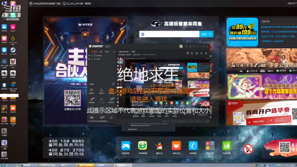
Task: Open the blue phone call-service dock icon
Action: point(193,146)
